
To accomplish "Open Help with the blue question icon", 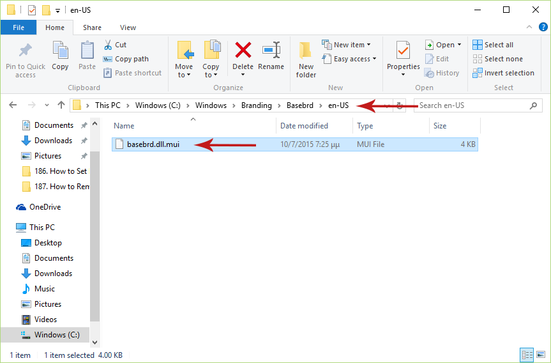I will coord(543,27).
